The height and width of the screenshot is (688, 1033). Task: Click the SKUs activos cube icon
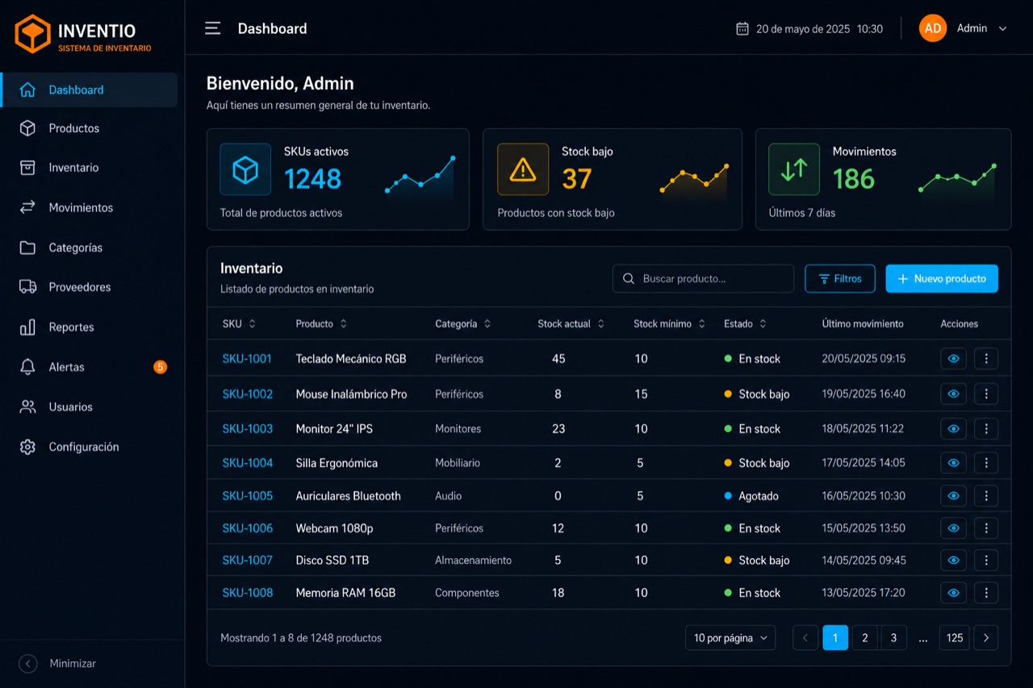[x=245, y=169]
